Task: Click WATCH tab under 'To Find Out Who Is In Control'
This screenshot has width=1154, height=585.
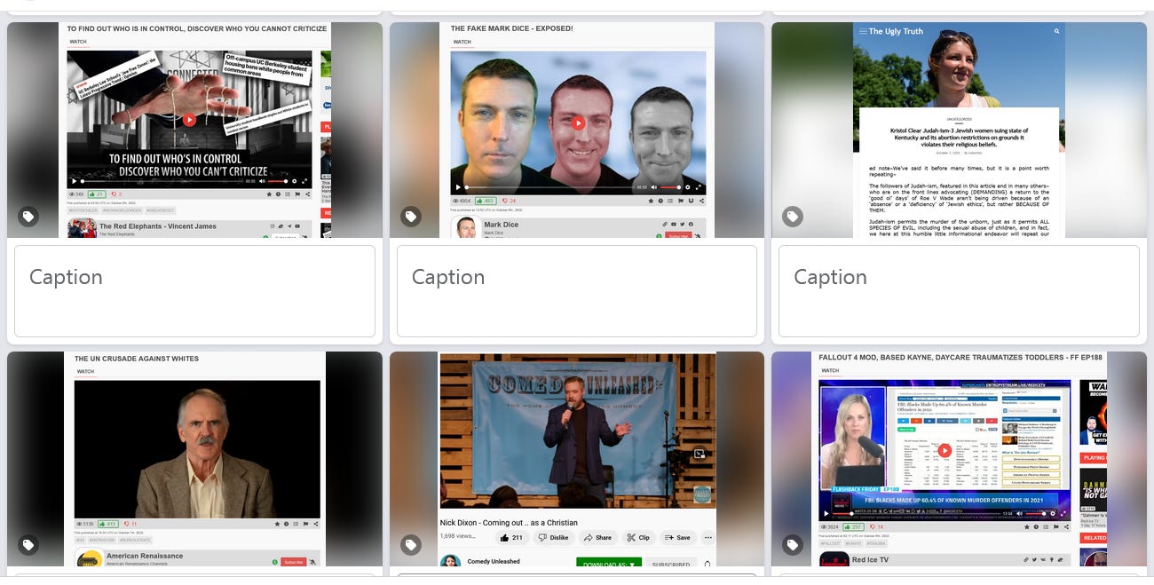Action: pos(78,42)
